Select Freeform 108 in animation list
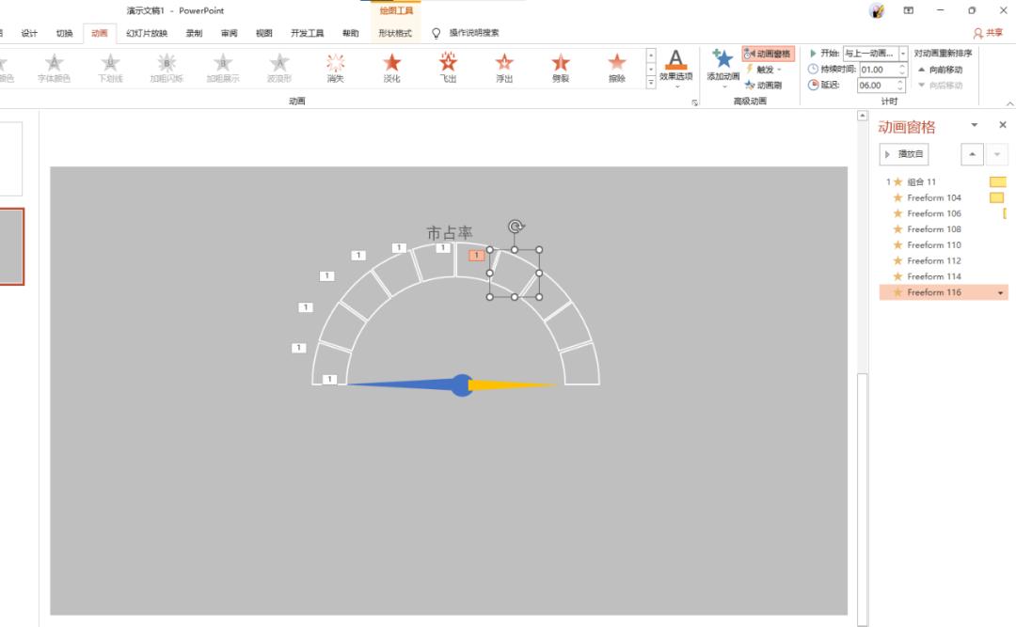1016x627 pixels. (933, 229)
